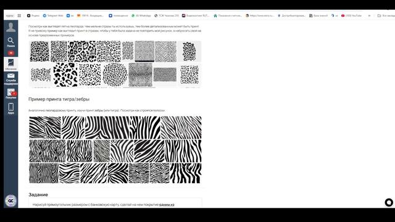Image resolution: width=395 pixels, height=222 pixels.
Task: Open Поиск search in the sidebar
Action: click(10, 42)
